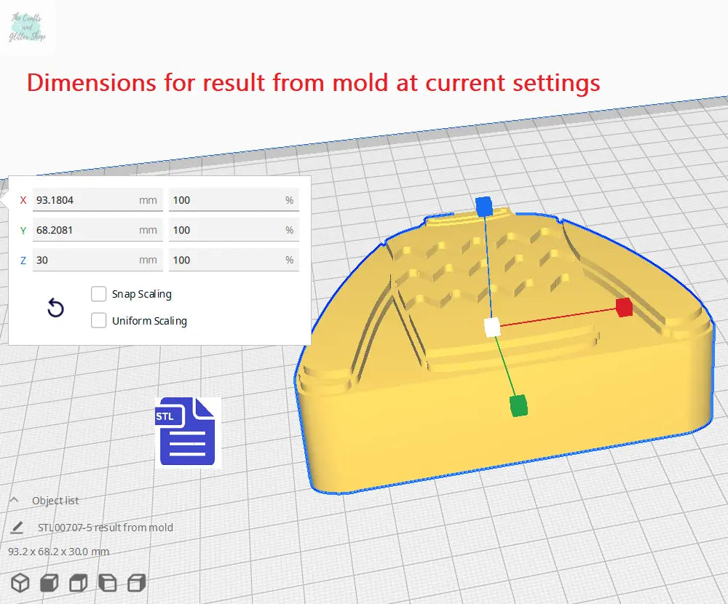
Task: Select the top view cube icon
Action: [78, 583]
